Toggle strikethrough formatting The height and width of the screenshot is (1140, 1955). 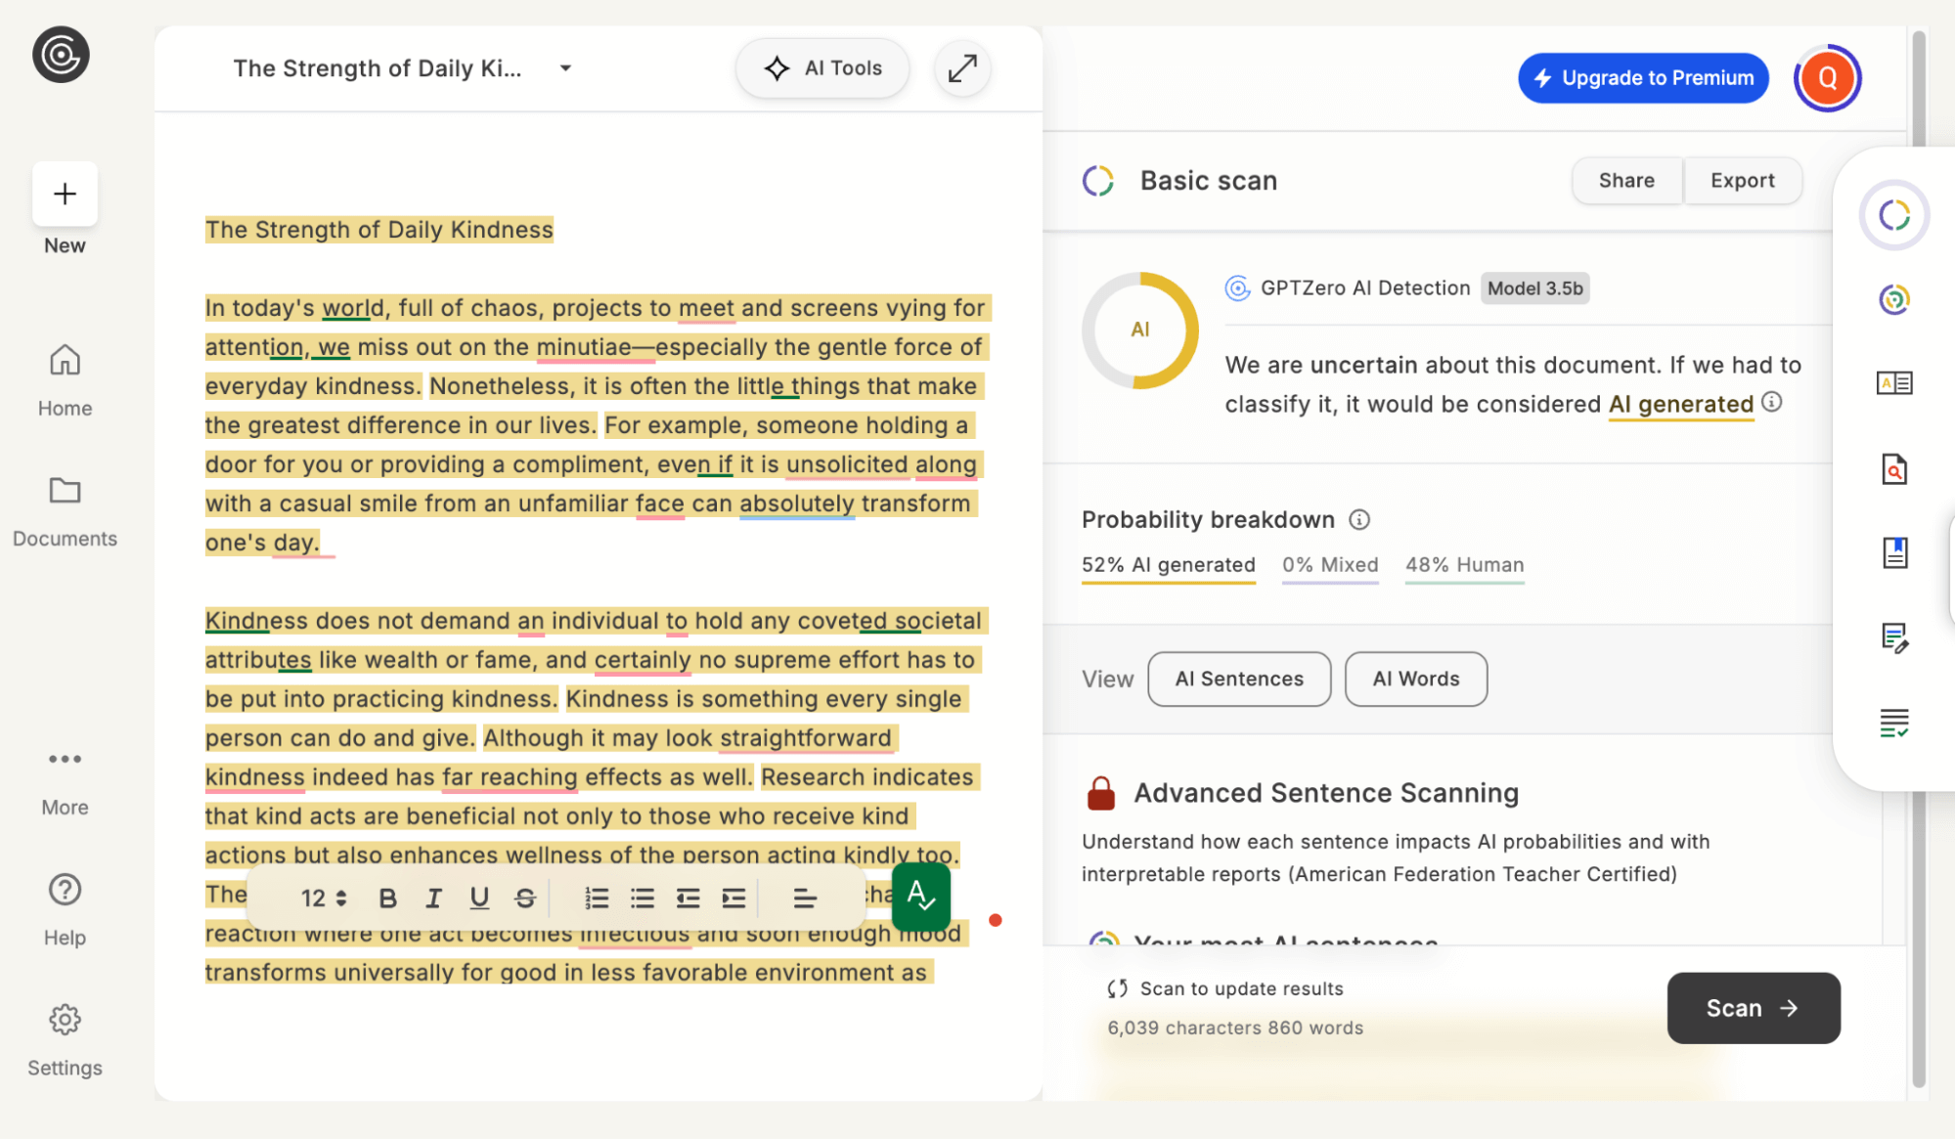tap(525, 899)
